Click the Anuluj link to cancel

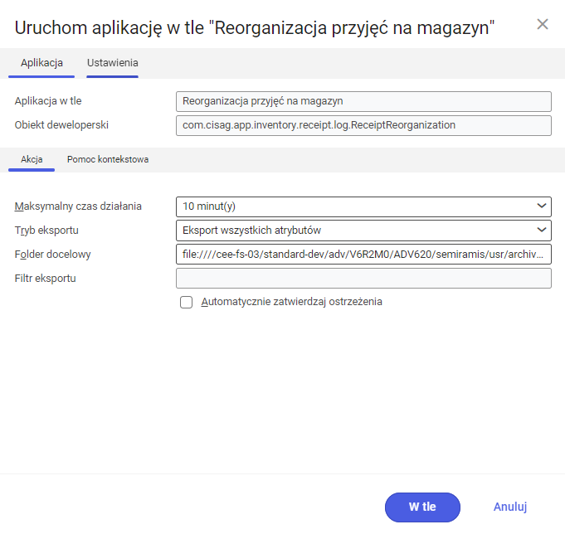pos(510,507)
